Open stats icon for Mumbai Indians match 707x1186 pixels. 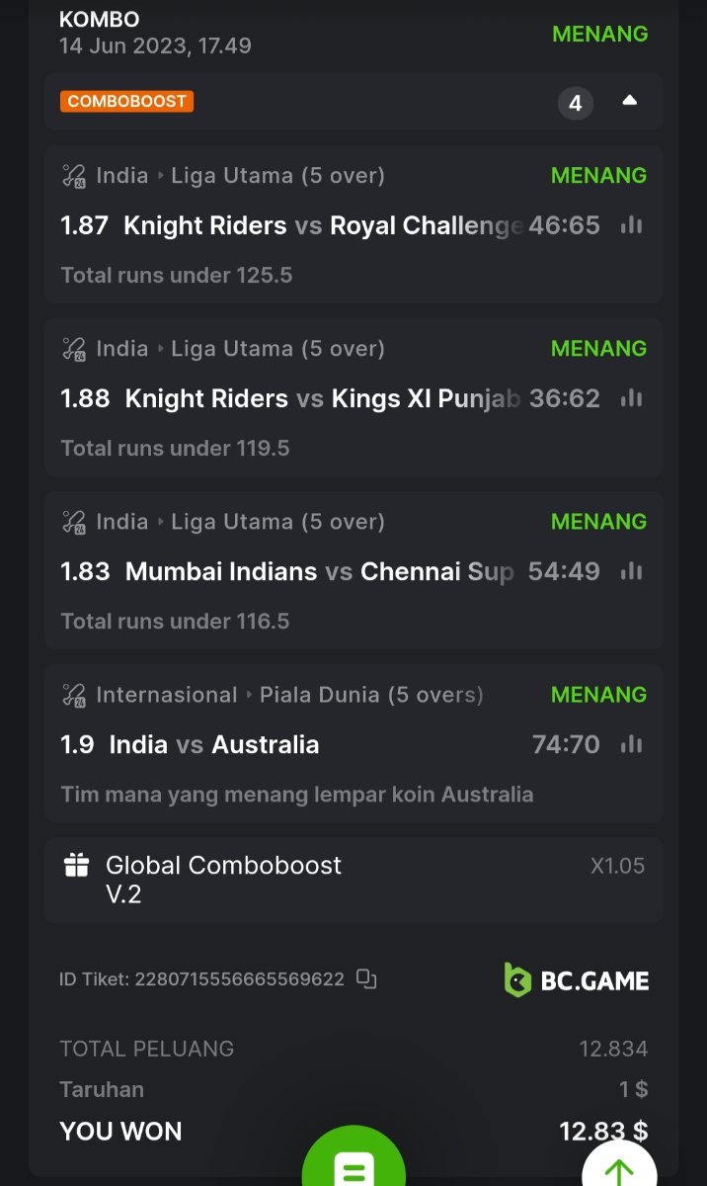(x=631, y=571)
